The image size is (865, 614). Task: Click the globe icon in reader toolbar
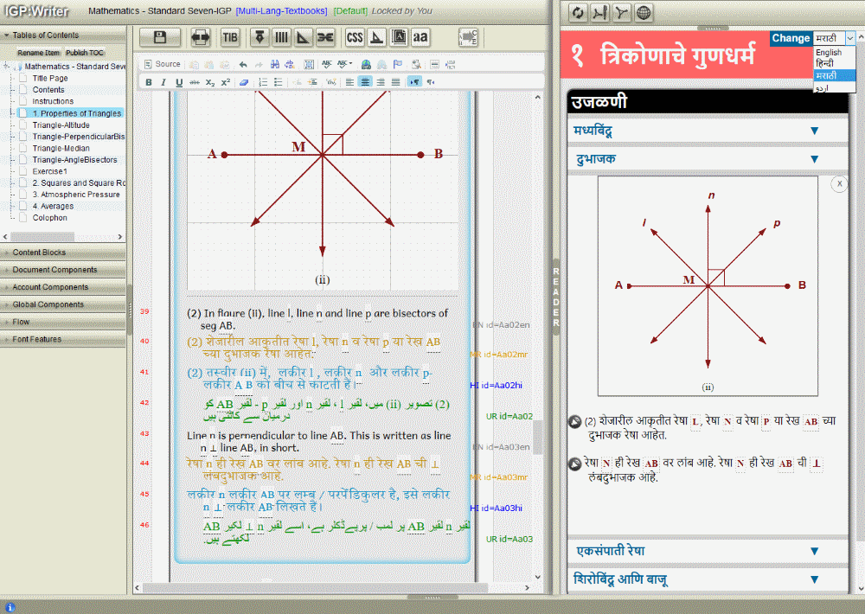[644, 12]
